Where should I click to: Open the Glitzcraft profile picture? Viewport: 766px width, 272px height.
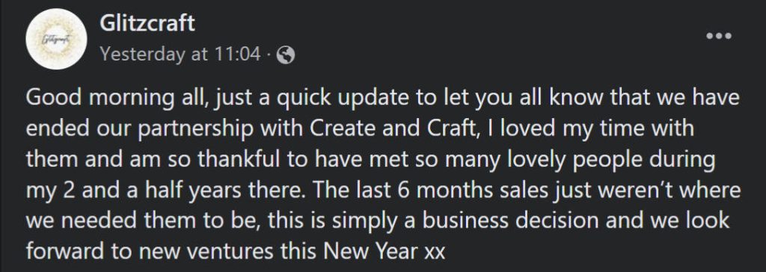(x=57, y=39)
